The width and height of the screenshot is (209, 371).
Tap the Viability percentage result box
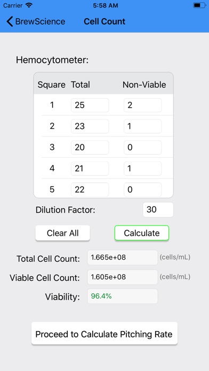[x=123, y=296]
